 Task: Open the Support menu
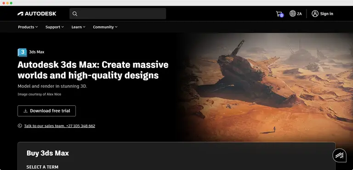coord(55,27)
